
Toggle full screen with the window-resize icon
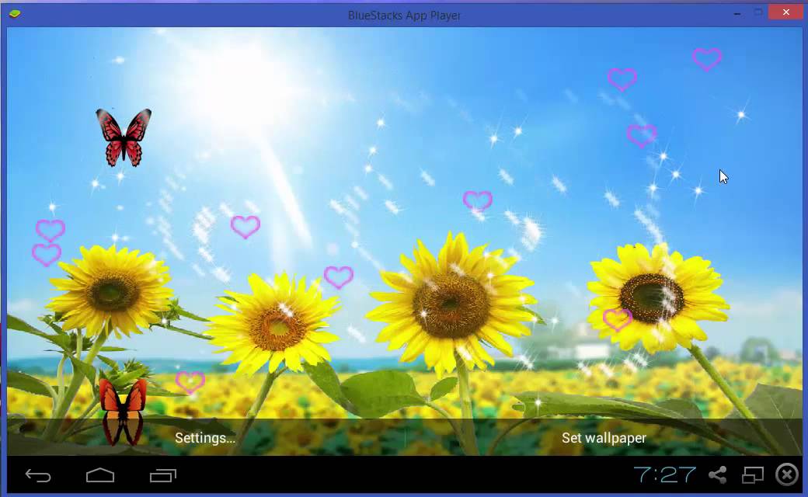(753, 474)
